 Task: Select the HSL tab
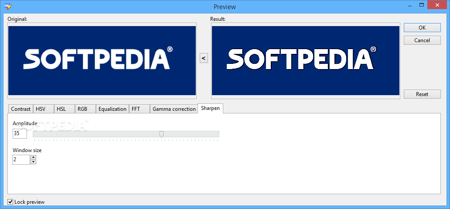64,109
